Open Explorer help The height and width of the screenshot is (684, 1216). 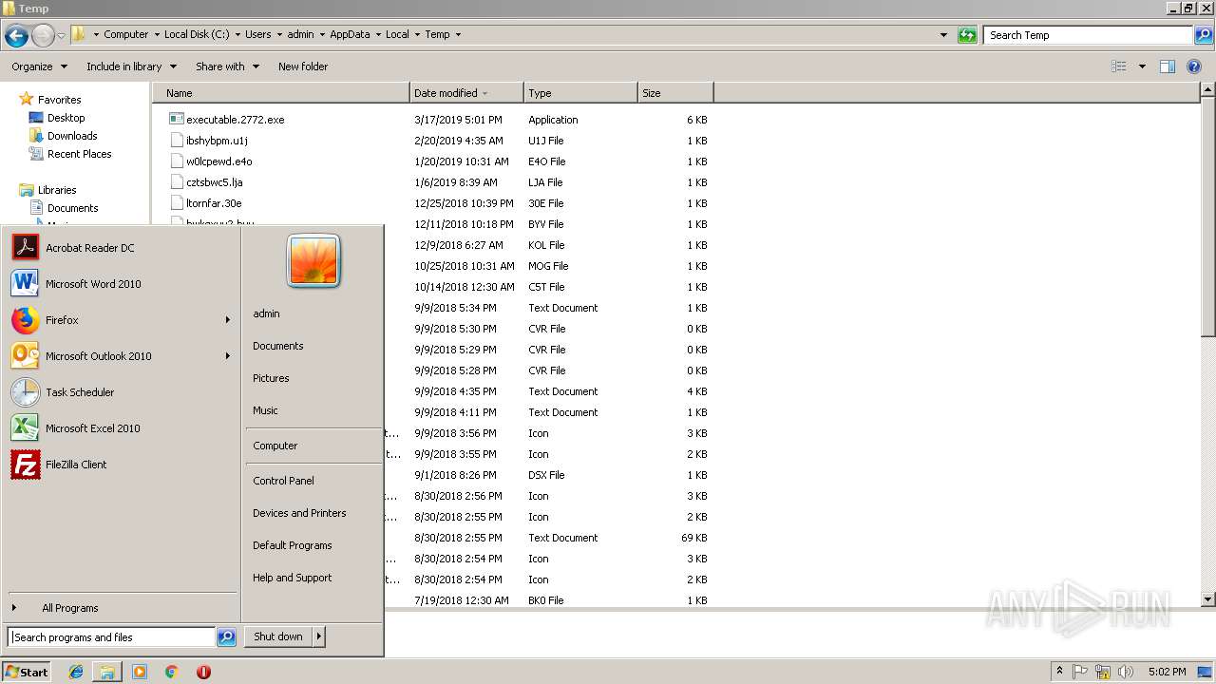click(x=1194, y=66)
